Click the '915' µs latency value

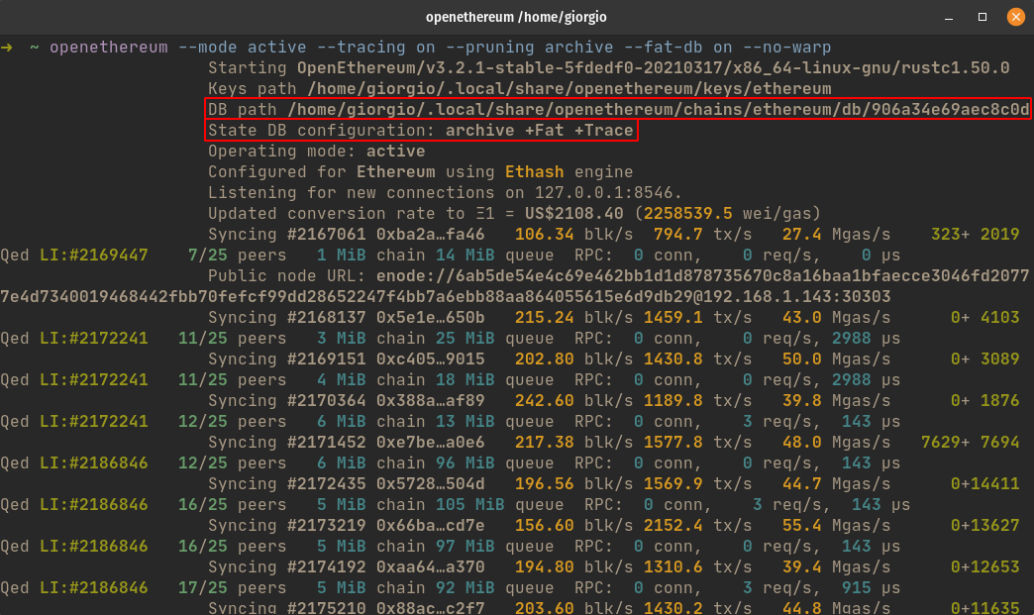(x=856, y=587)
